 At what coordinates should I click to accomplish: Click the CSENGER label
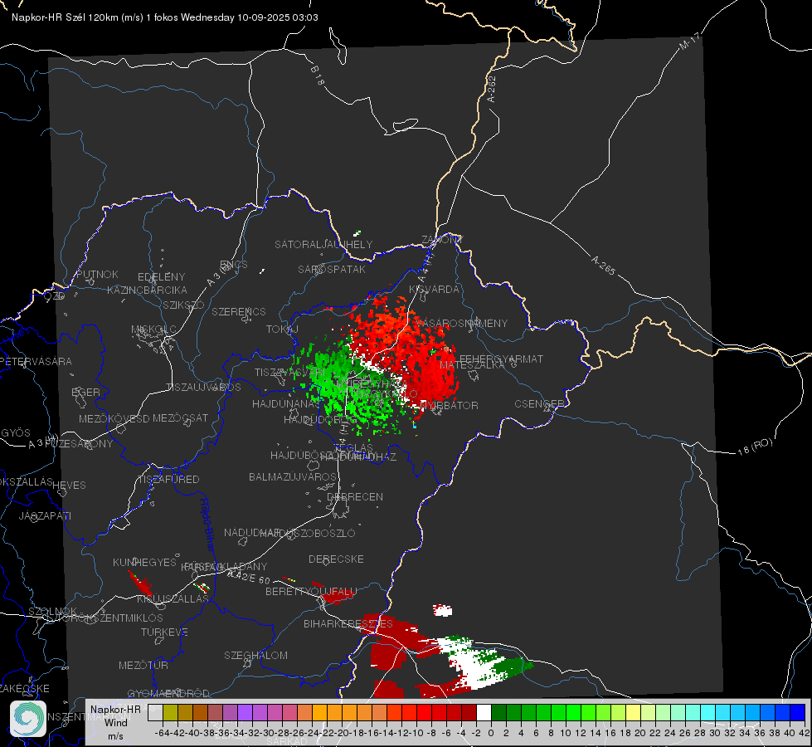click(x=539, y=403)
